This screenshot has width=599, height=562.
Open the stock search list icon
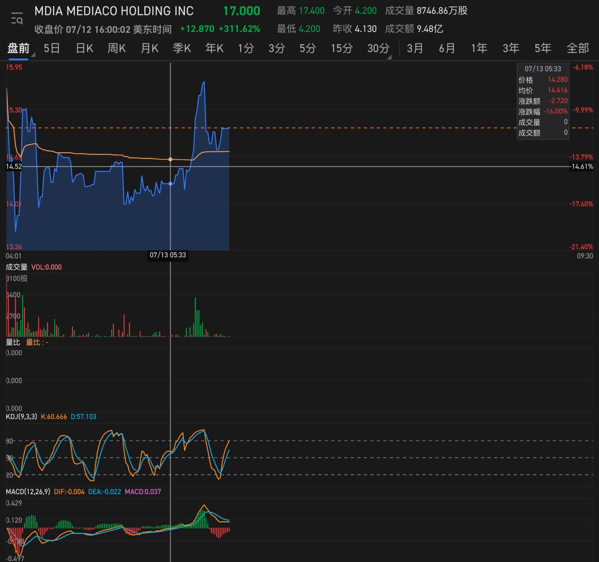pyautogui.click(x=17, y=18)
